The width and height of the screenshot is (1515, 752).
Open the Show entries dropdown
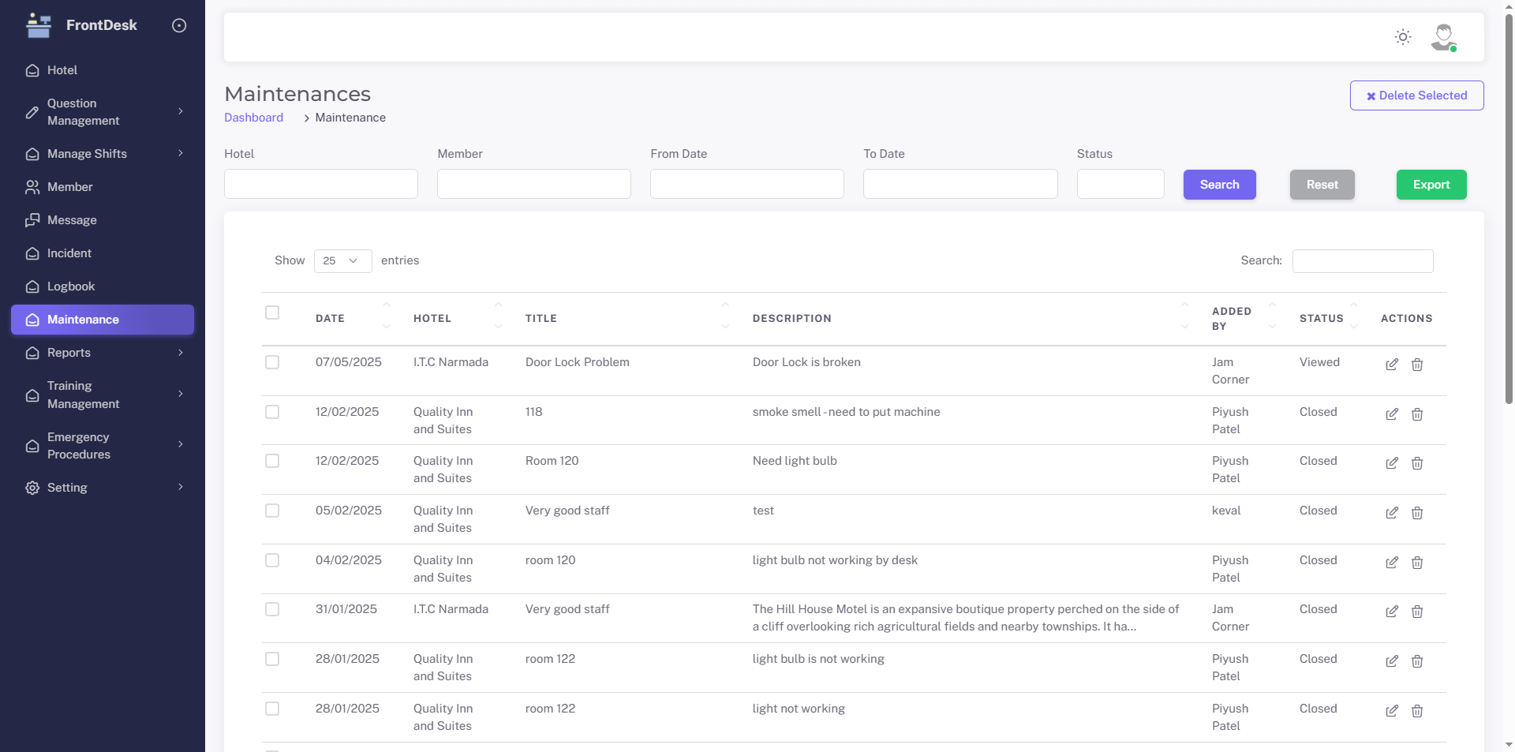coord(342,261)
